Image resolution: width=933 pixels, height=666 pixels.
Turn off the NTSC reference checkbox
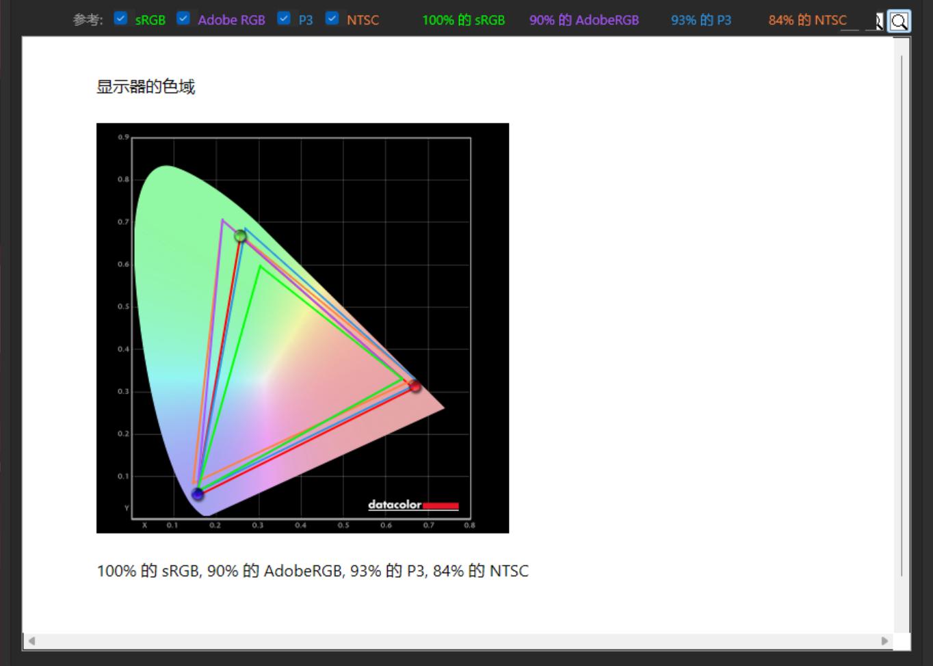tap(332, 19)
